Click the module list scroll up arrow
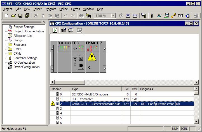 click(x=196, y=89)
